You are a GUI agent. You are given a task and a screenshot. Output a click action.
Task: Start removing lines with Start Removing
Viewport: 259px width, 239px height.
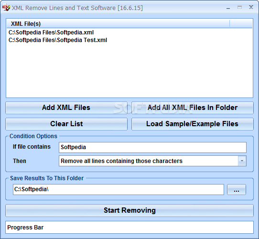tap(129, 210)
